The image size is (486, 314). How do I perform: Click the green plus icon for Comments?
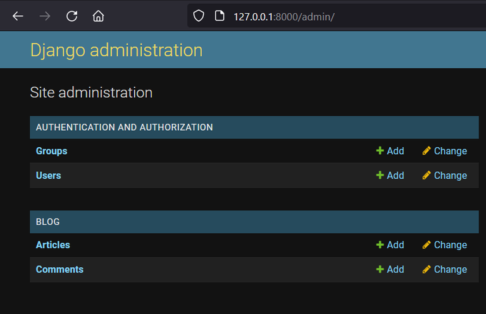380,269
